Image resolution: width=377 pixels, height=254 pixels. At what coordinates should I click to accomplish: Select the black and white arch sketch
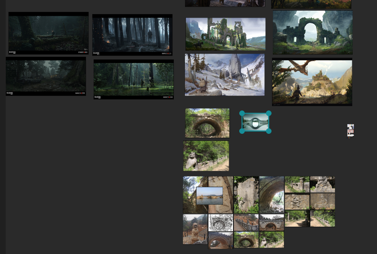tap(221, 223)
